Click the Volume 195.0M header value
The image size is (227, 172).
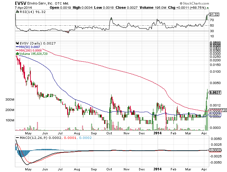point(153,7)
